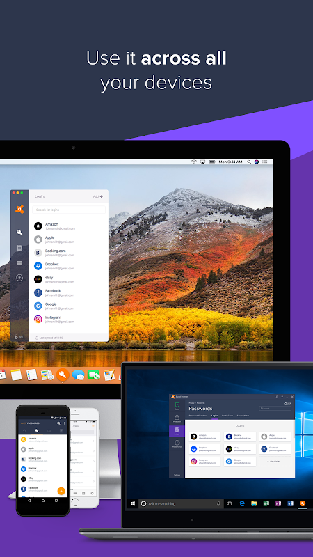Open Microsoft Edge on Windows taskbar
This screenshot has height=557, width=313.
click(x=242, y=503)
